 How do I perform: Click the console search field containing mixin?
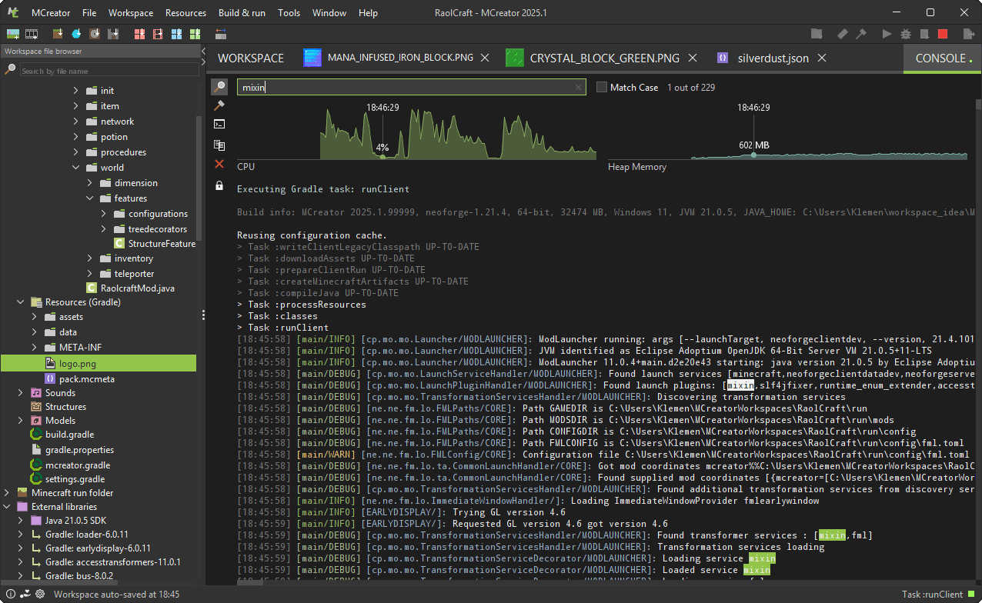tap(411, 87)
